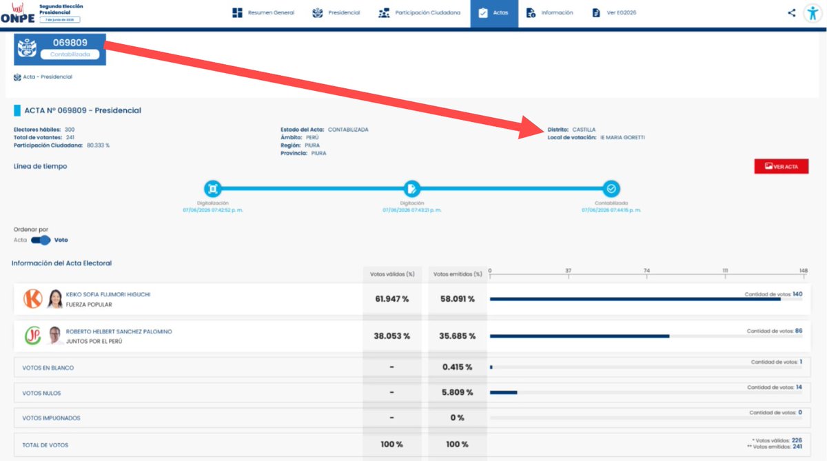Click the Votos emitidos (%) column header
827x461 pixels.
pyautogui.click(x=458, y=274)
